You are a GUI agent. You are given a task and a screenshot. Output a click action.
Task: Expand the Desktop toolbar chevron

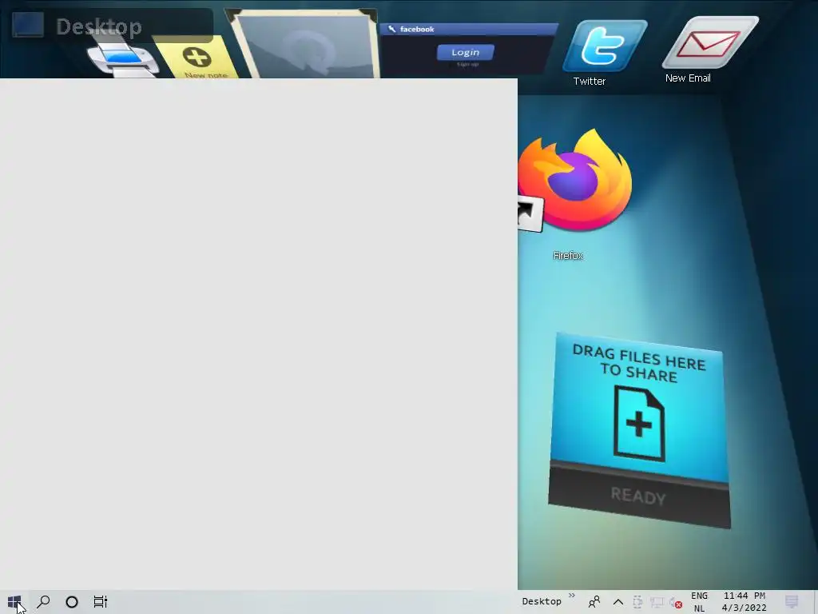pos(572,595)
